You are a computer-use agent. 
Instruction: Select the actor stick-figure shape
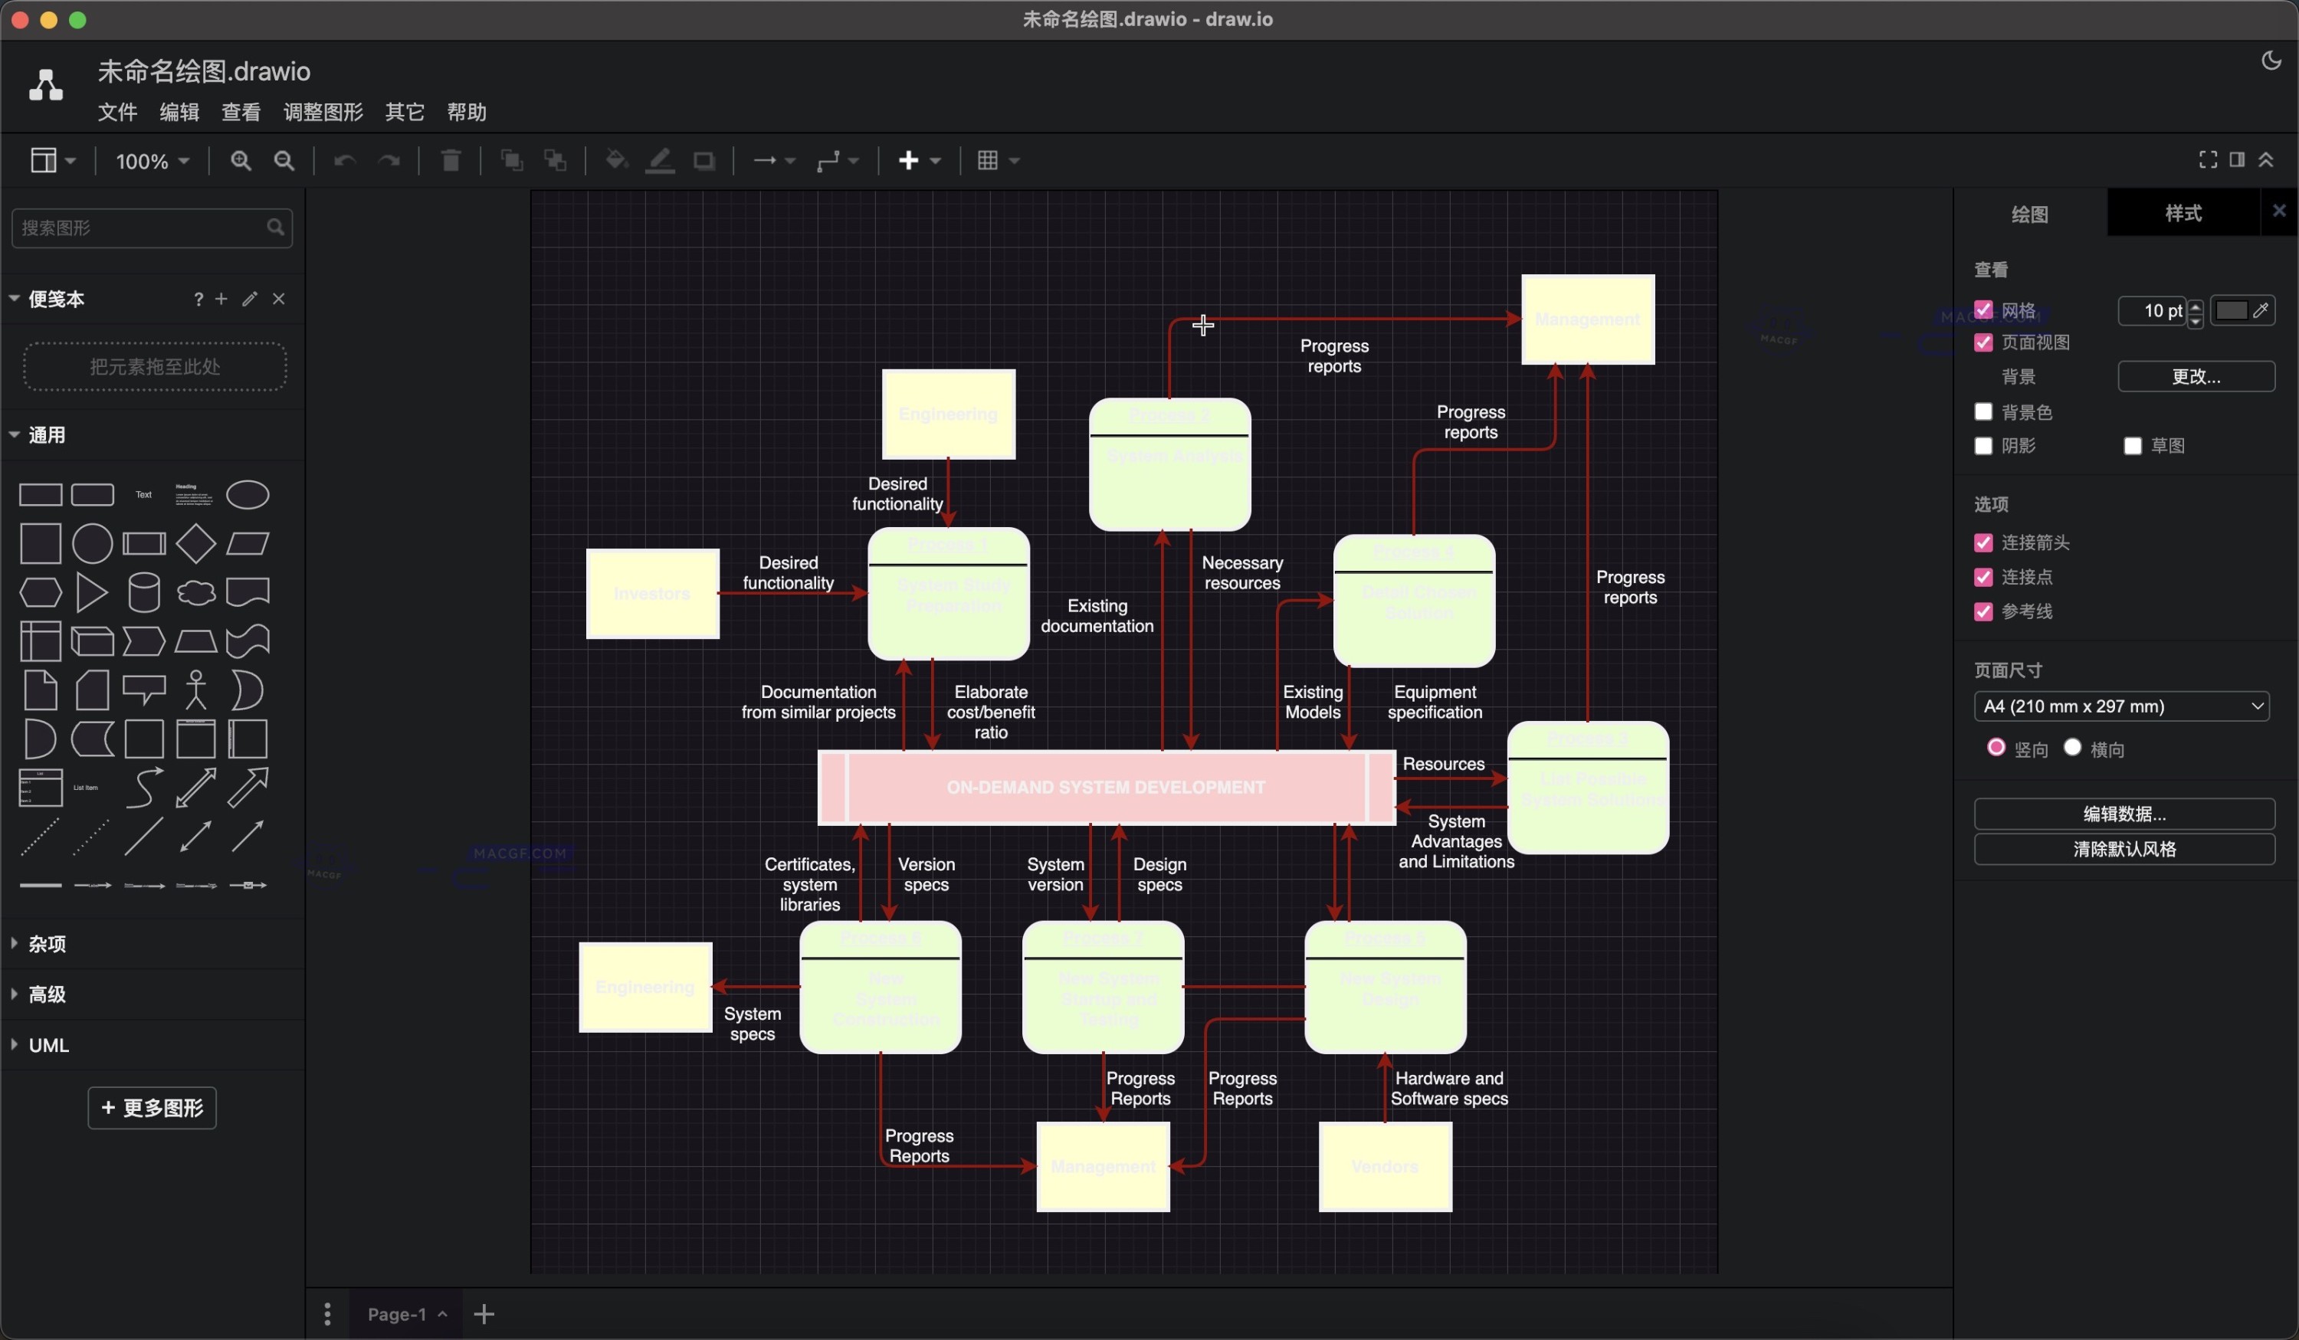click(195, 690)
